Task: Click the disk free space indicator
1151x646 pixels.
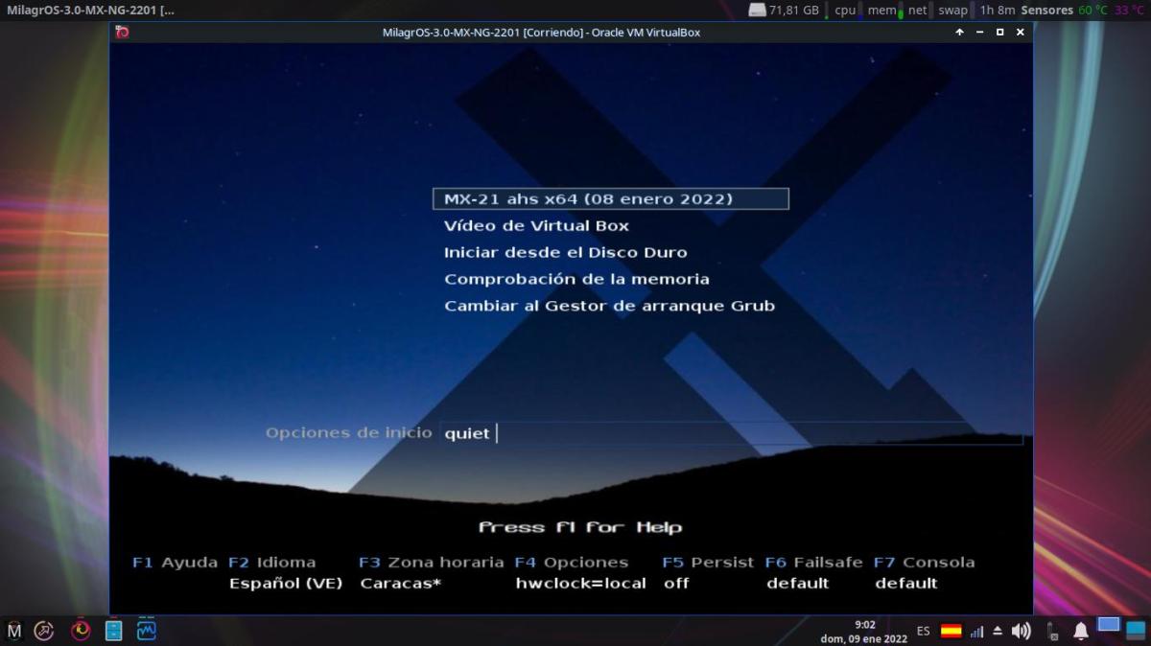Action: click(x=785, y=11)
